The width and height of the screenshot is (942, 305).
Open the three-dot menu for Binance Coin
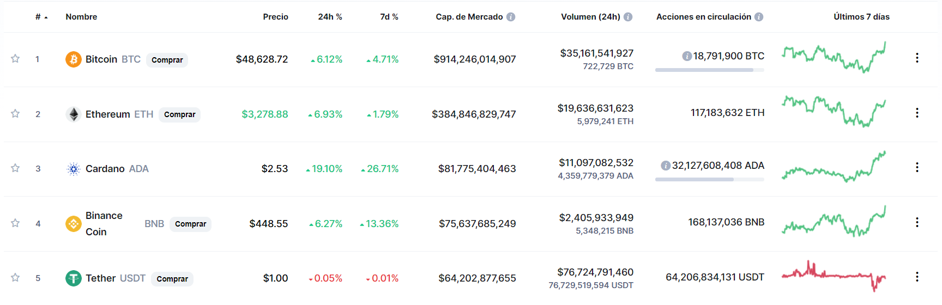(x=917, y=222)
